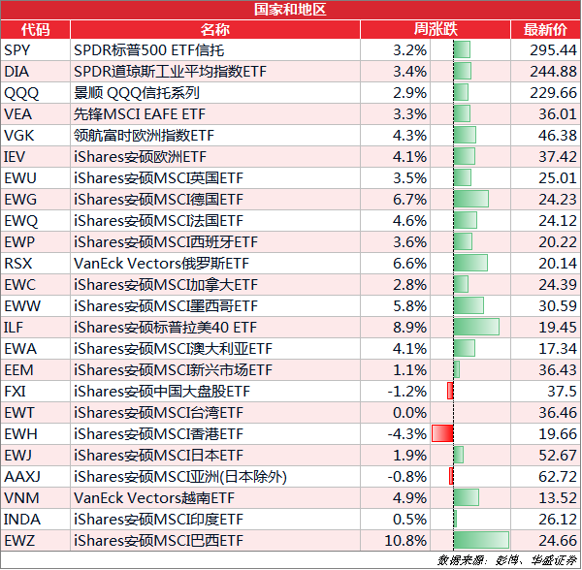Click the EWZ green data bar
582x570 pixels.
tap(481, 540)
